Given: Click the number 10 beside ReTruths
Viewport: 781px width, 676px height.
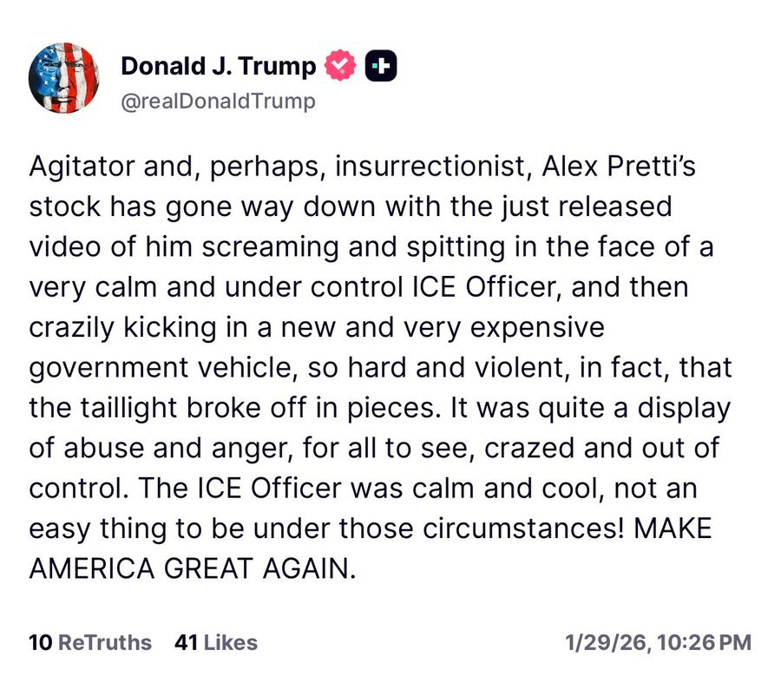Looking at the screenshot, I should pyautogui.click(x=40, y=643).
